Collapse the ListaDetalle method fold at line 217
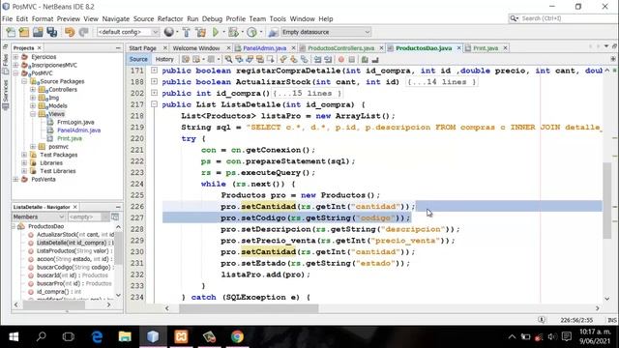This screenshot has width=619, height=348. click(155, 104)
